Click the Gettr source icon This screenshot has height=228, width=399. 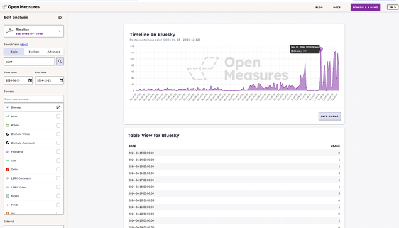tap(8, 170)
